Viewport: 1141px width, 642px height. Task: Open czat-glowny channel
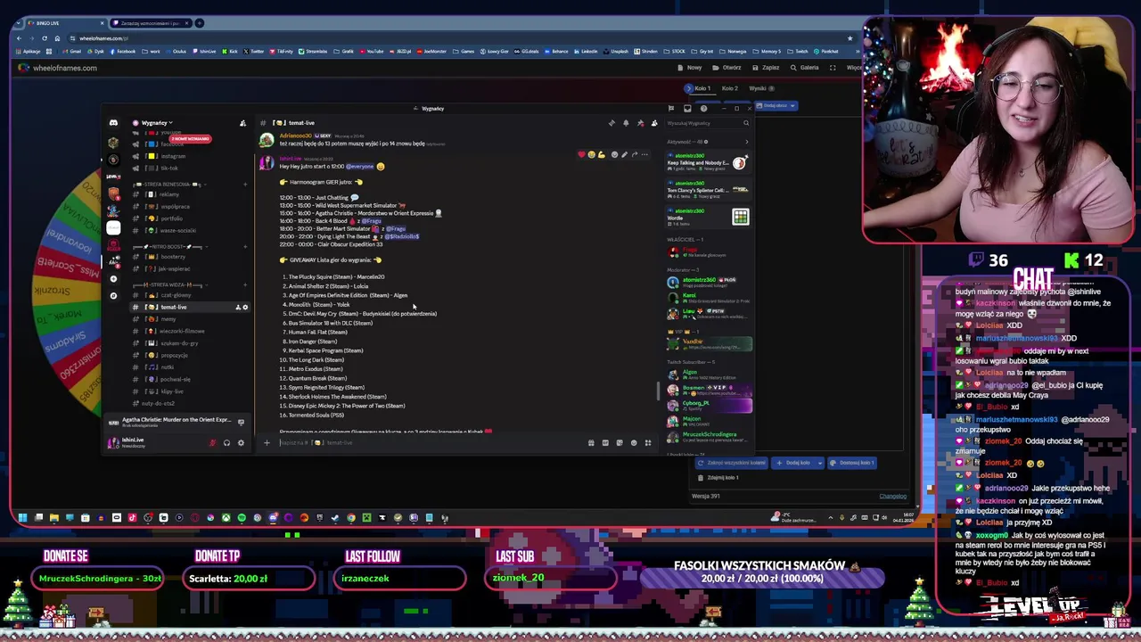(176, 295)
